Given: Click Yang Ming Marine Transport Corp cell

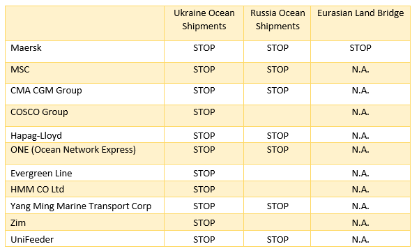Looking at the screenshot, I should pyautogui.click(x=85, y=206).
